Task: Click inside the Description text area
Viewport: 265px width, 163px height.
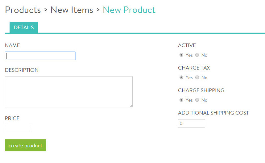Action: tap(69, 92)
